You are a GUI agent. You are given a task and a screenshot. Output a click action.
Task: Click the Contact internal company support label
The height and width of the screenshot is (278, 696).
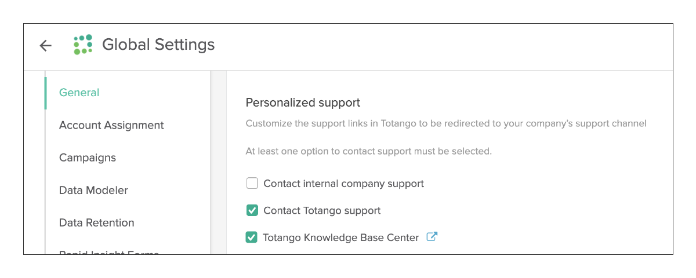pos(344,184)
